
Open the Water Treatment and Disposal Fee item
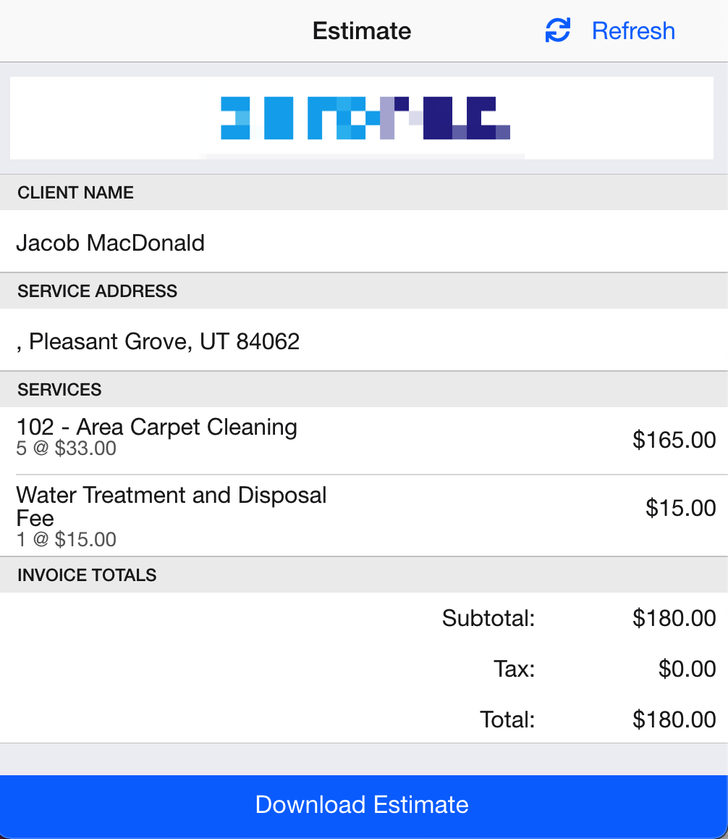click(x=364, y=516)
